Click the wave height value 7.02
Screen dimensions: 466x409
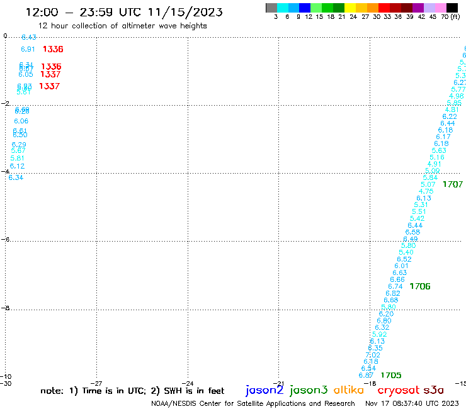(x=373, y=355)
